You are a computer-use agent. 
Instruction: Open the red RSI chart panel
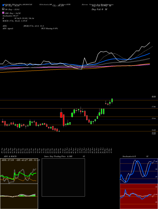tap(139, 196)
